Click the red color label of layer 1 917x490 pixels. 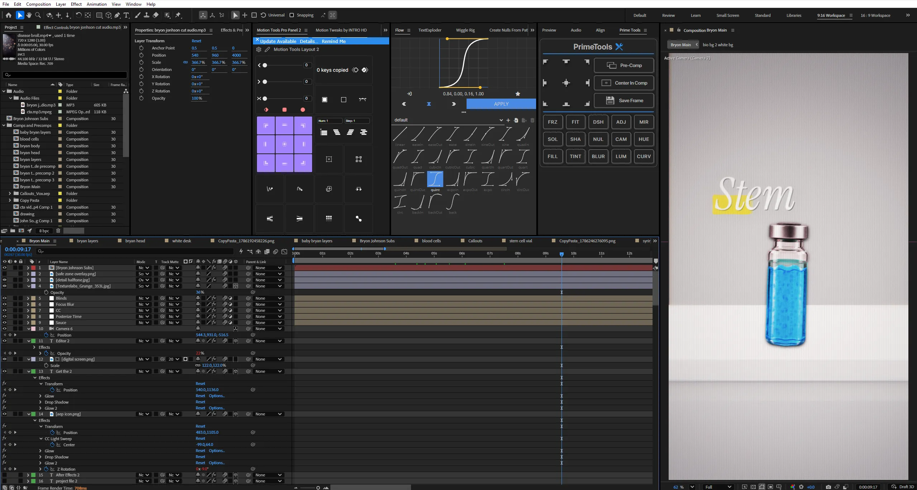[33, 268]
